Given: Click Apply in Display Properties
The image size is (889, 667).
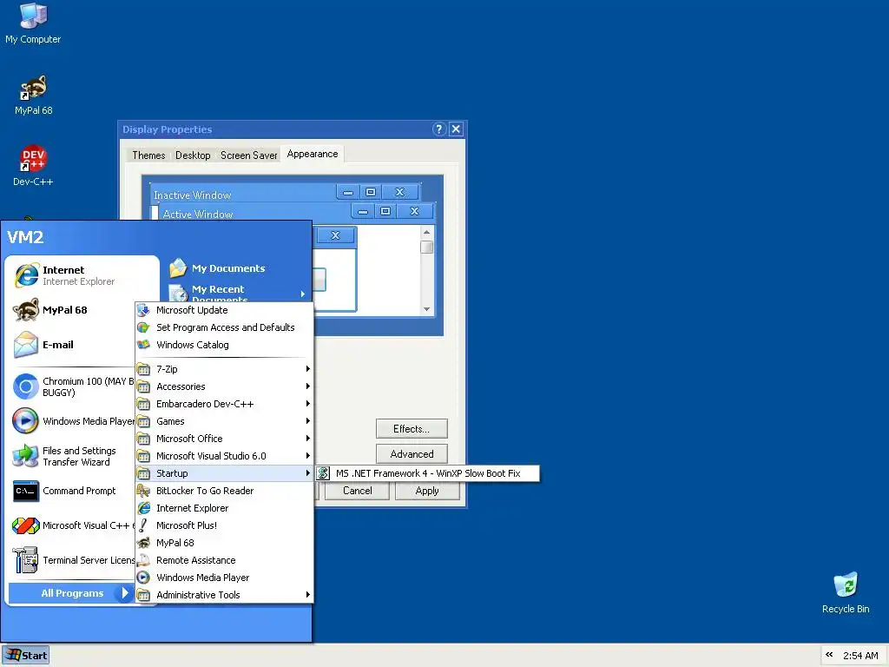Looking at the screenshot, I should (427, 491).
